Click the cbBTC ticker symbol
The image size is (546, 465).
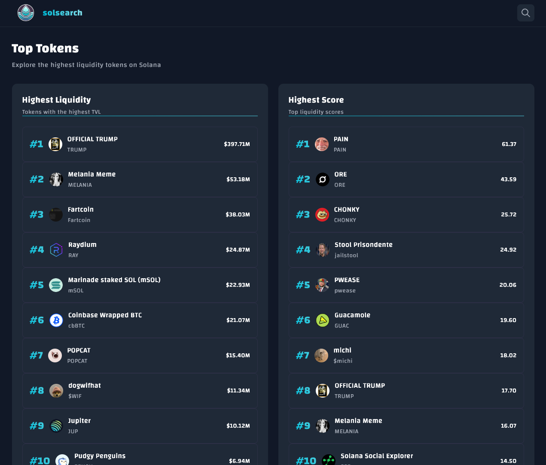click(x=76, y=326)
